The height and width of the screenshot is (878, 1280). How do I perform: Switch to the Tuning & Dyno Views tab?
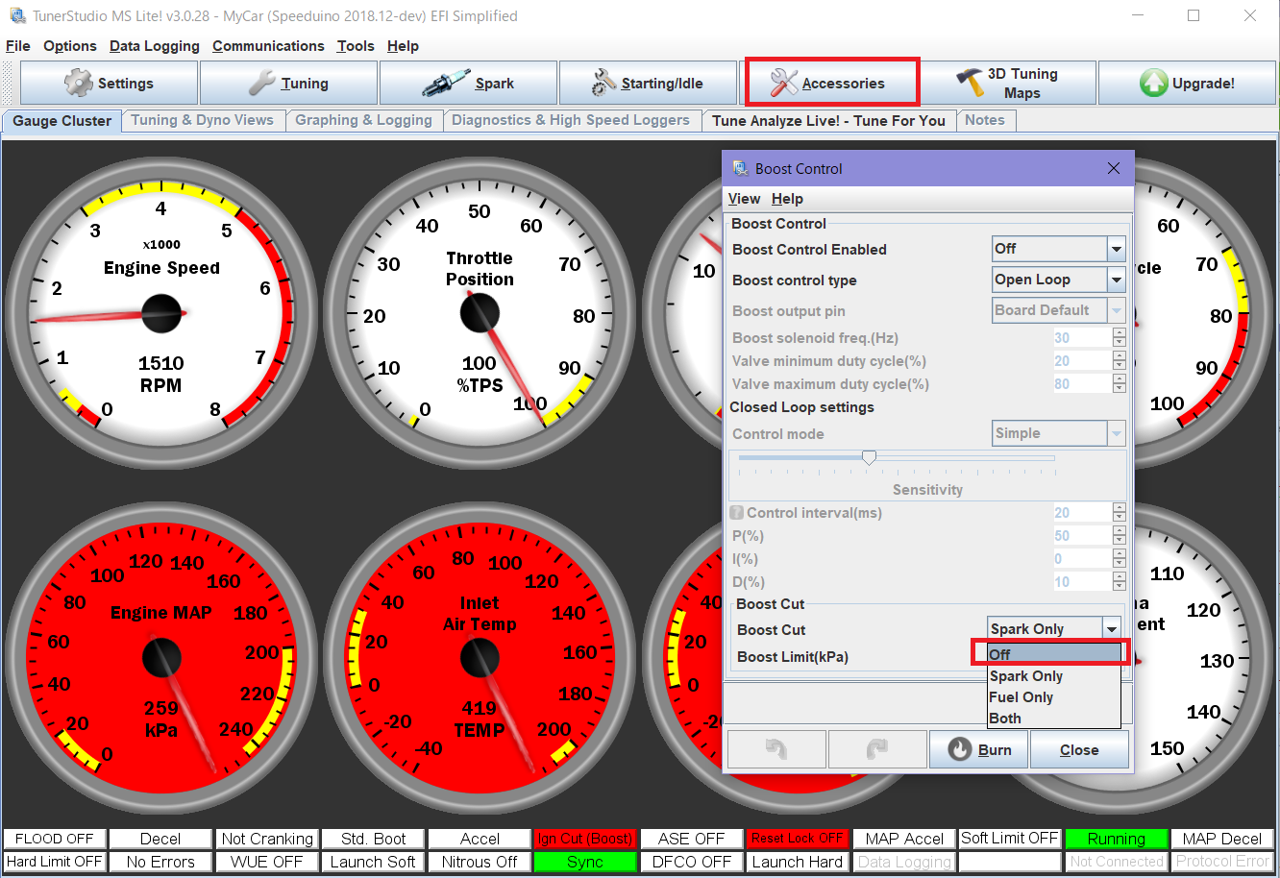click(x=202, y=120)
